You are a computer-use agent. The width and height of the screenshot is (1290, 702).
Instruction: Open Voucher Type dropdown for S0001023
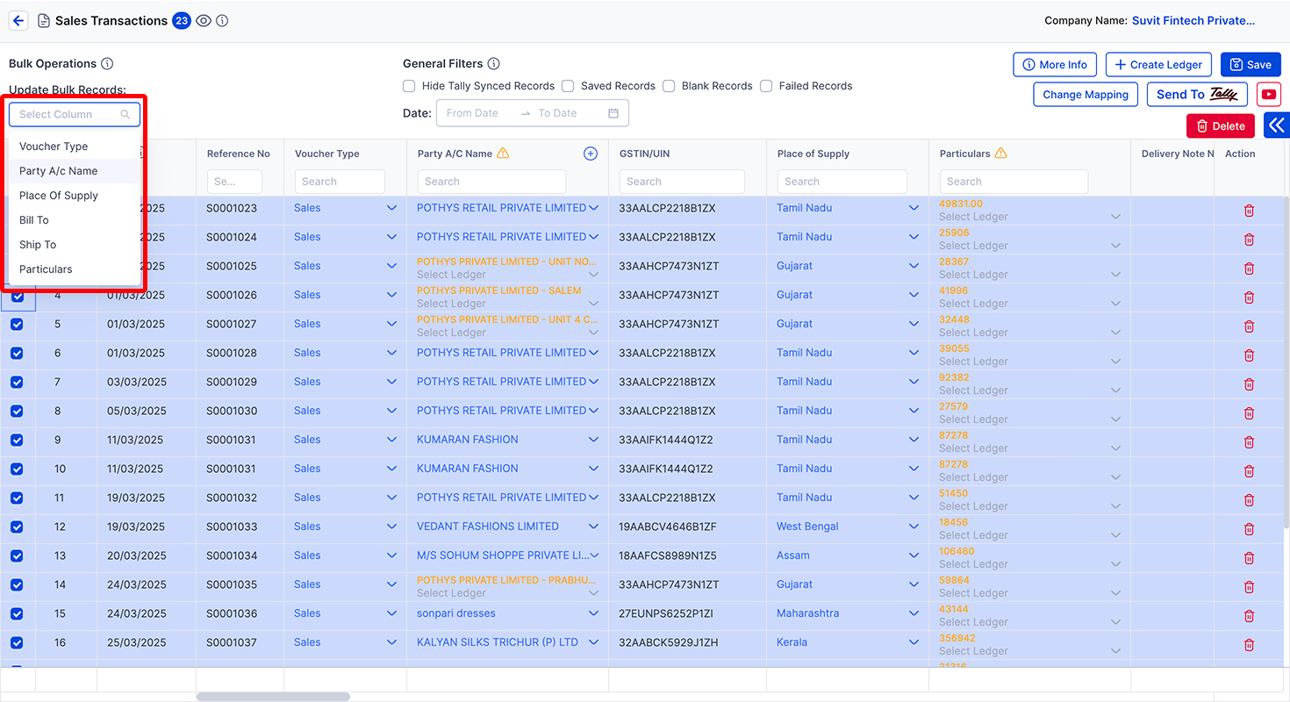392,208
